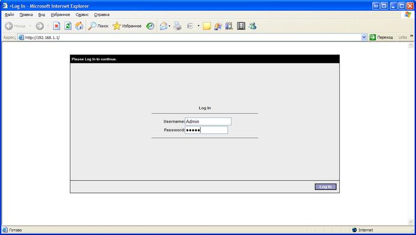Click the Print icon
This screenshot has height=235, width=416.
tap(178, 26)
